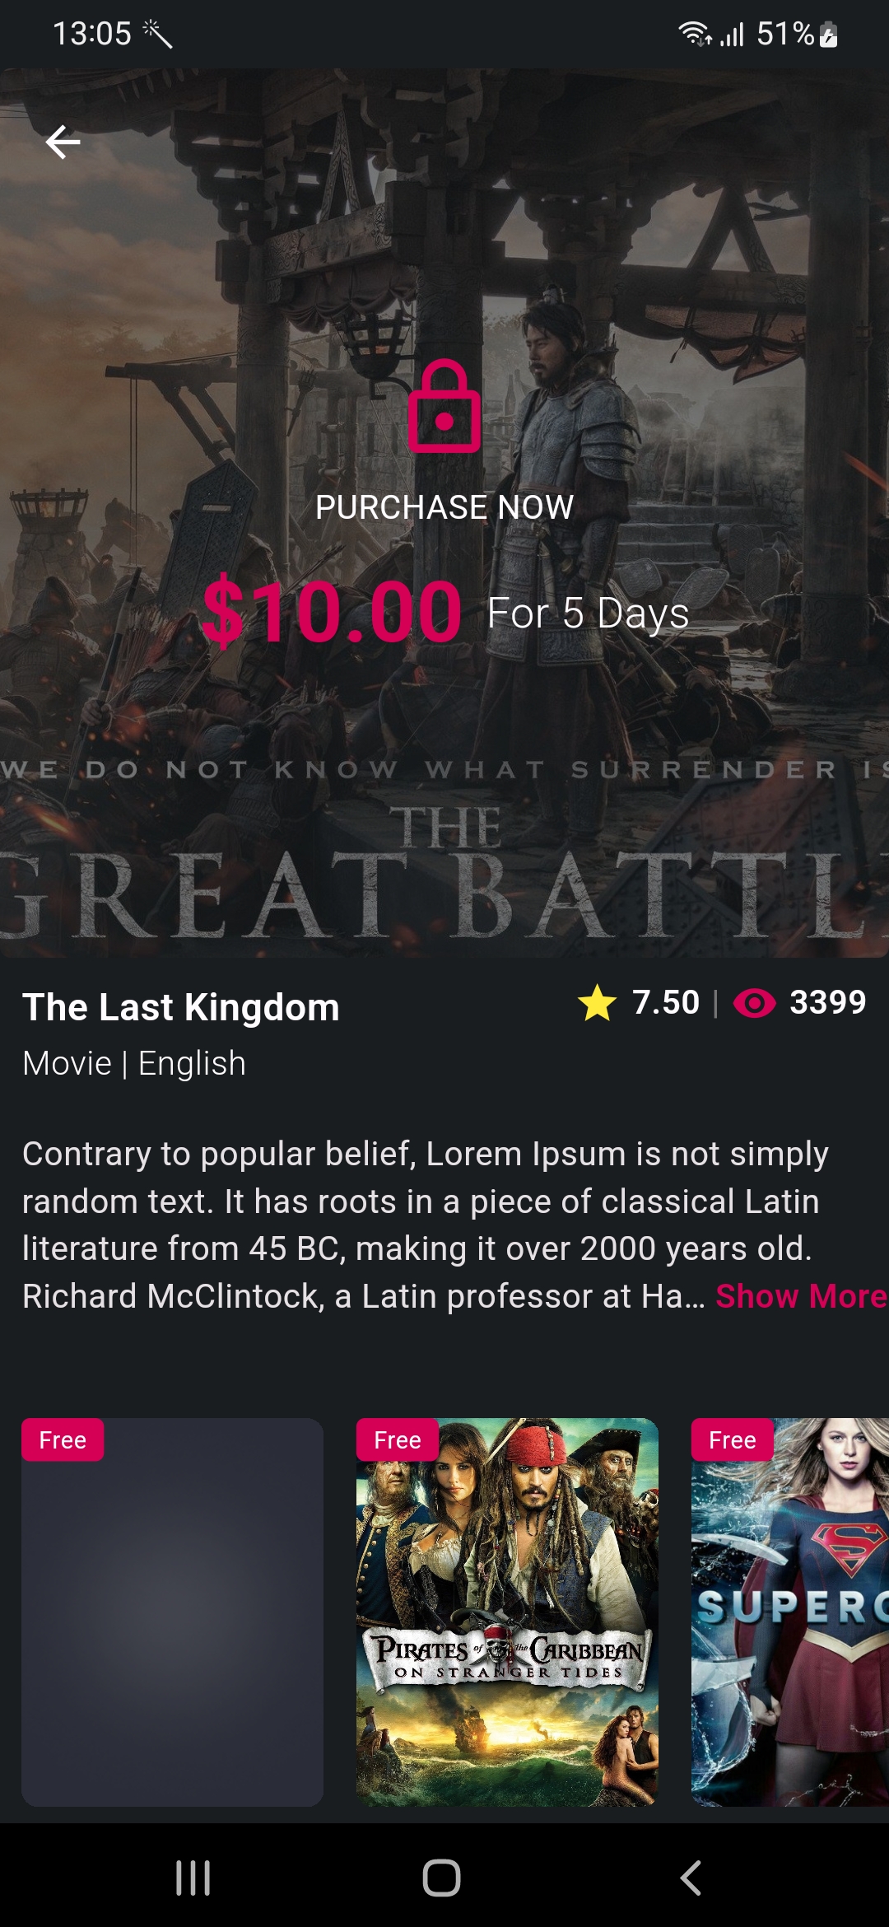
Task: Open Android recent apps button
Action: pyautogui.click(x=193, y=1878)
